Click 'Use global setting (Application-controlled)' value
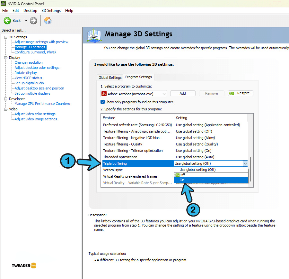The width and height of the screenshot is (289, 279). pyautogui.click(x=208, y=125)
